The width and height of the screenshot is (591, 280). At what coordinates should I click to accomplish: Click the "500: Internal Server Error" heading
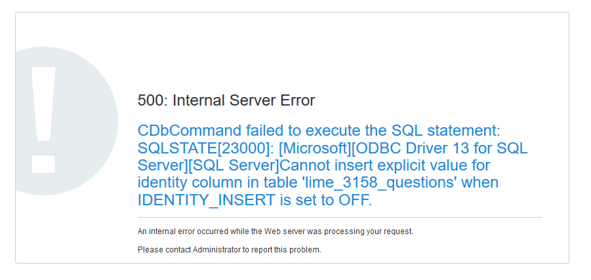226,100
